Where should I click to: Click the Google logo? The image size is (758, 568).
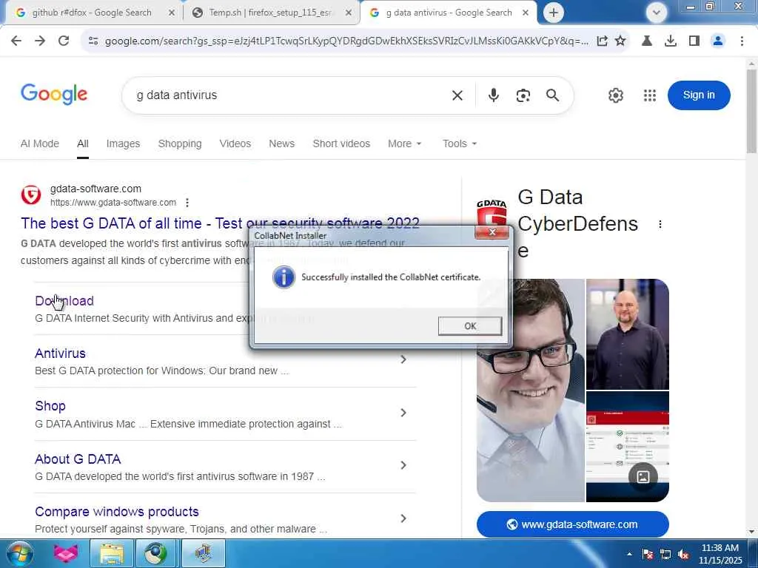pos(54,94)
